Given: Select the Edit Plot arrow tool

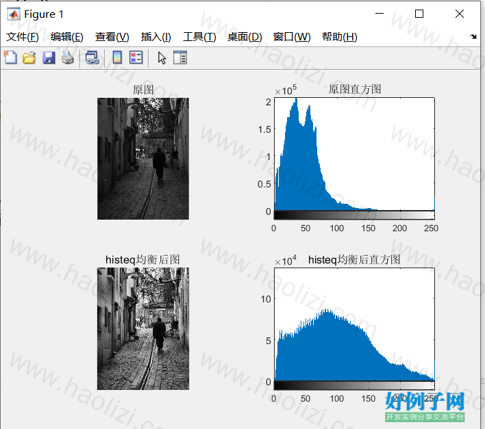Looking at the screenshot, I should click(x=162, y=58).
